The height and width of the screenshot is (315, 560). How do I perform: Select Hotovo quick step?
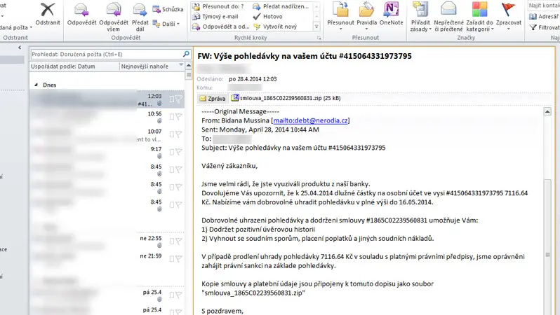click(x=267, y=16)
